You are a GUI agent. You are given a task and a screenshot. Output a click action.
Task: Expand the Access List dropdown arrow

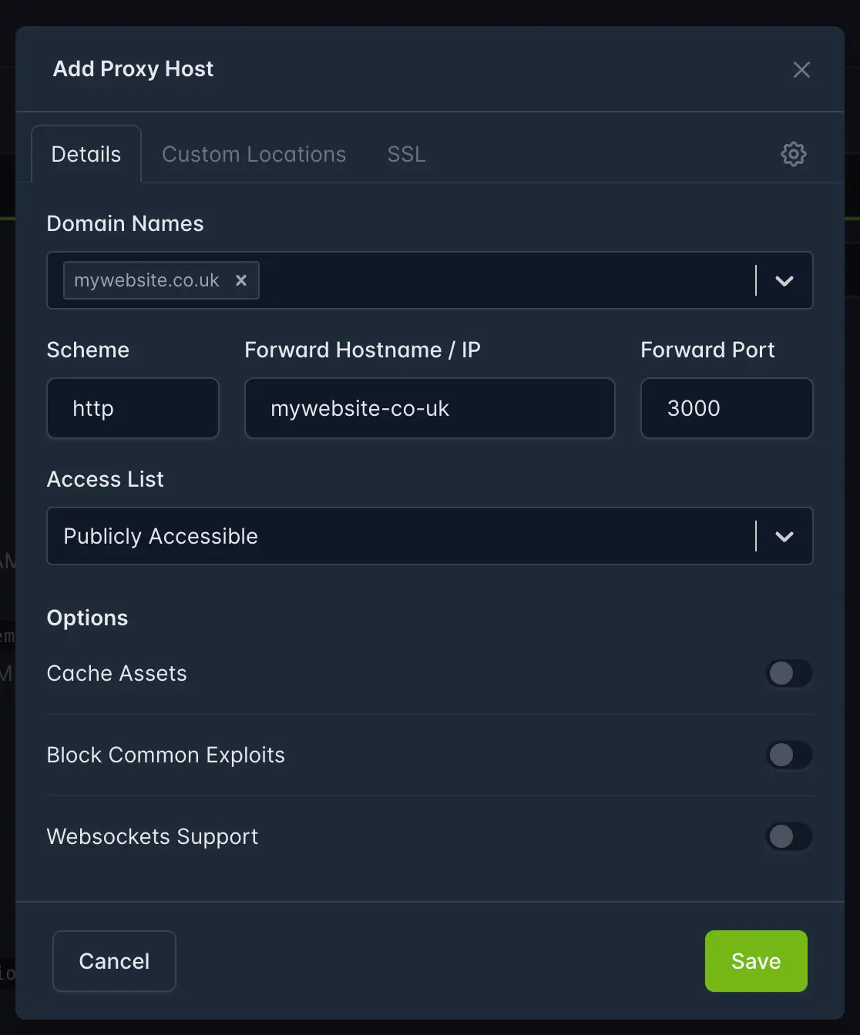point(784,537)
